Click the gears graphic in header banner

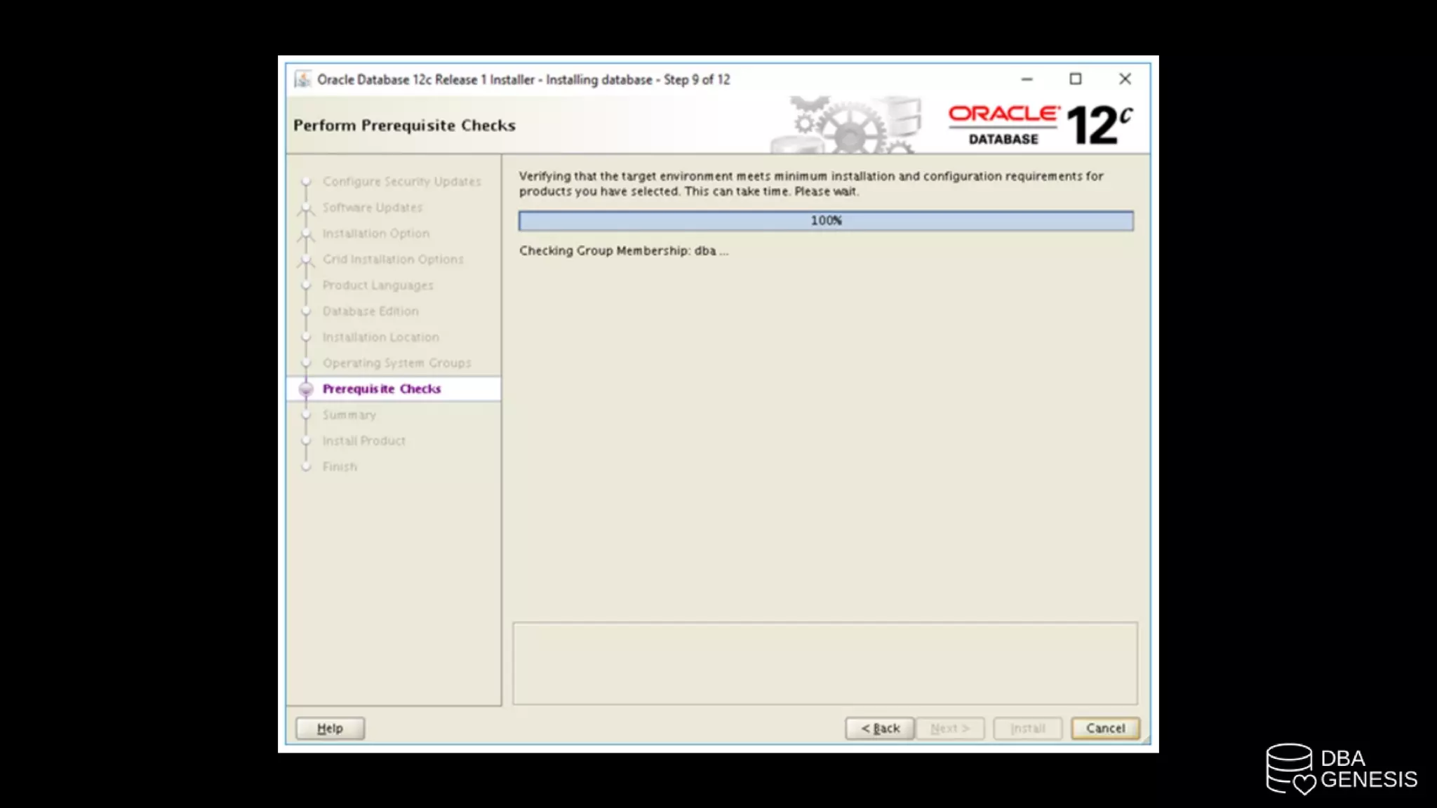point(849,125)
